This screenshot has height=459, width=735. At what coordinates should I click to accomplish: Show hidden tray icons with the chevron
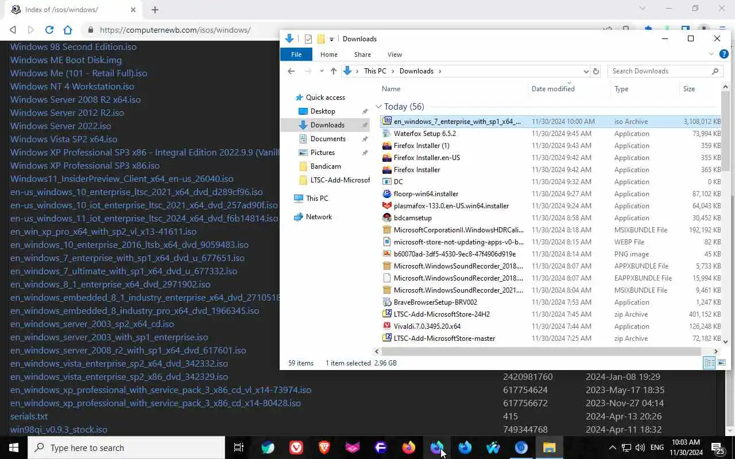point(612,448)
